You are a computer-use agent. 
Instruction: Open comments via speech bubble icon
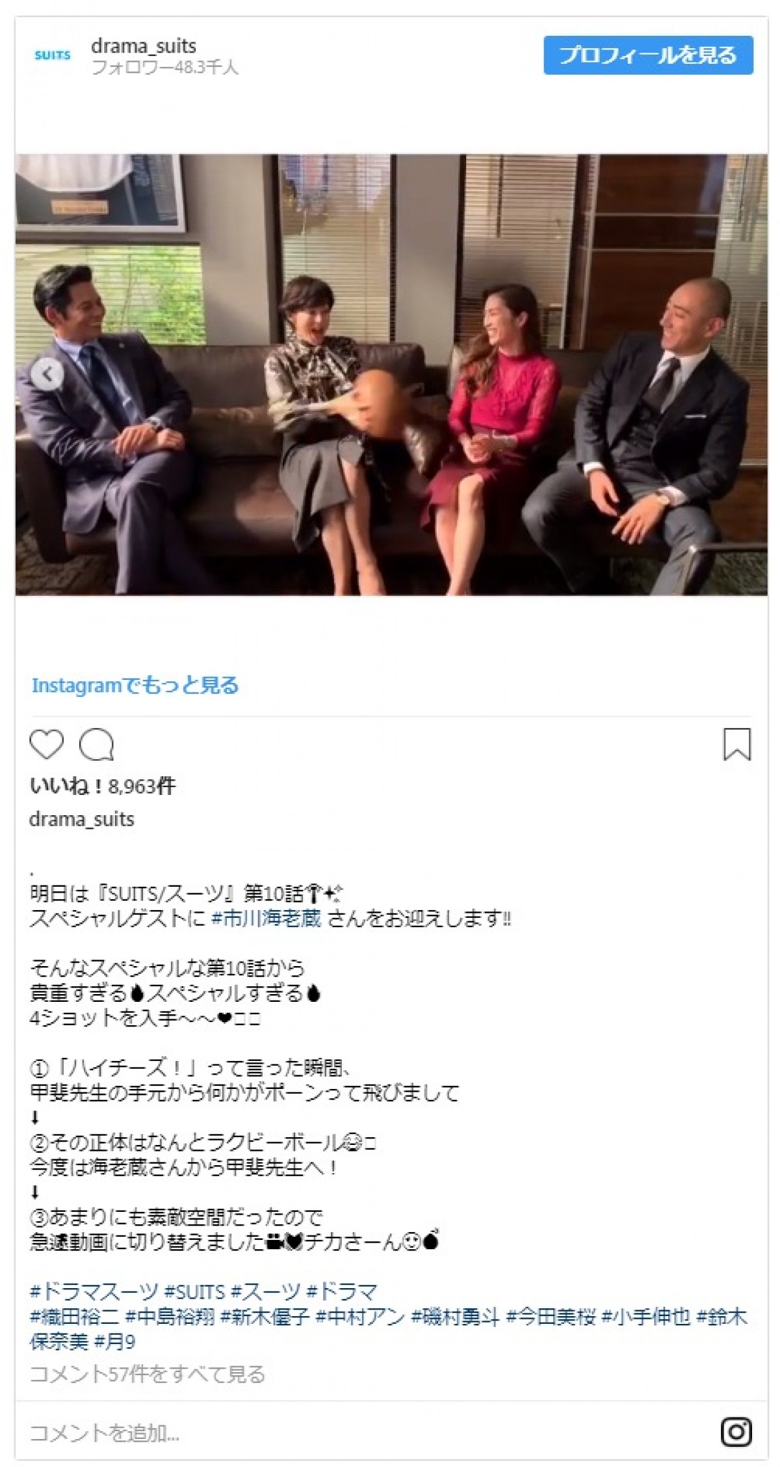(x=97, y=745)
